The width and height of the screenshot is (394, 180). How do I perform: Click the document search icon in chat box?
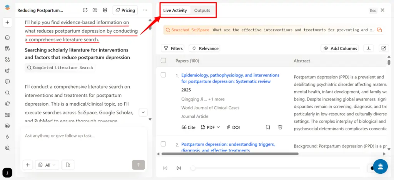(68, 165)
